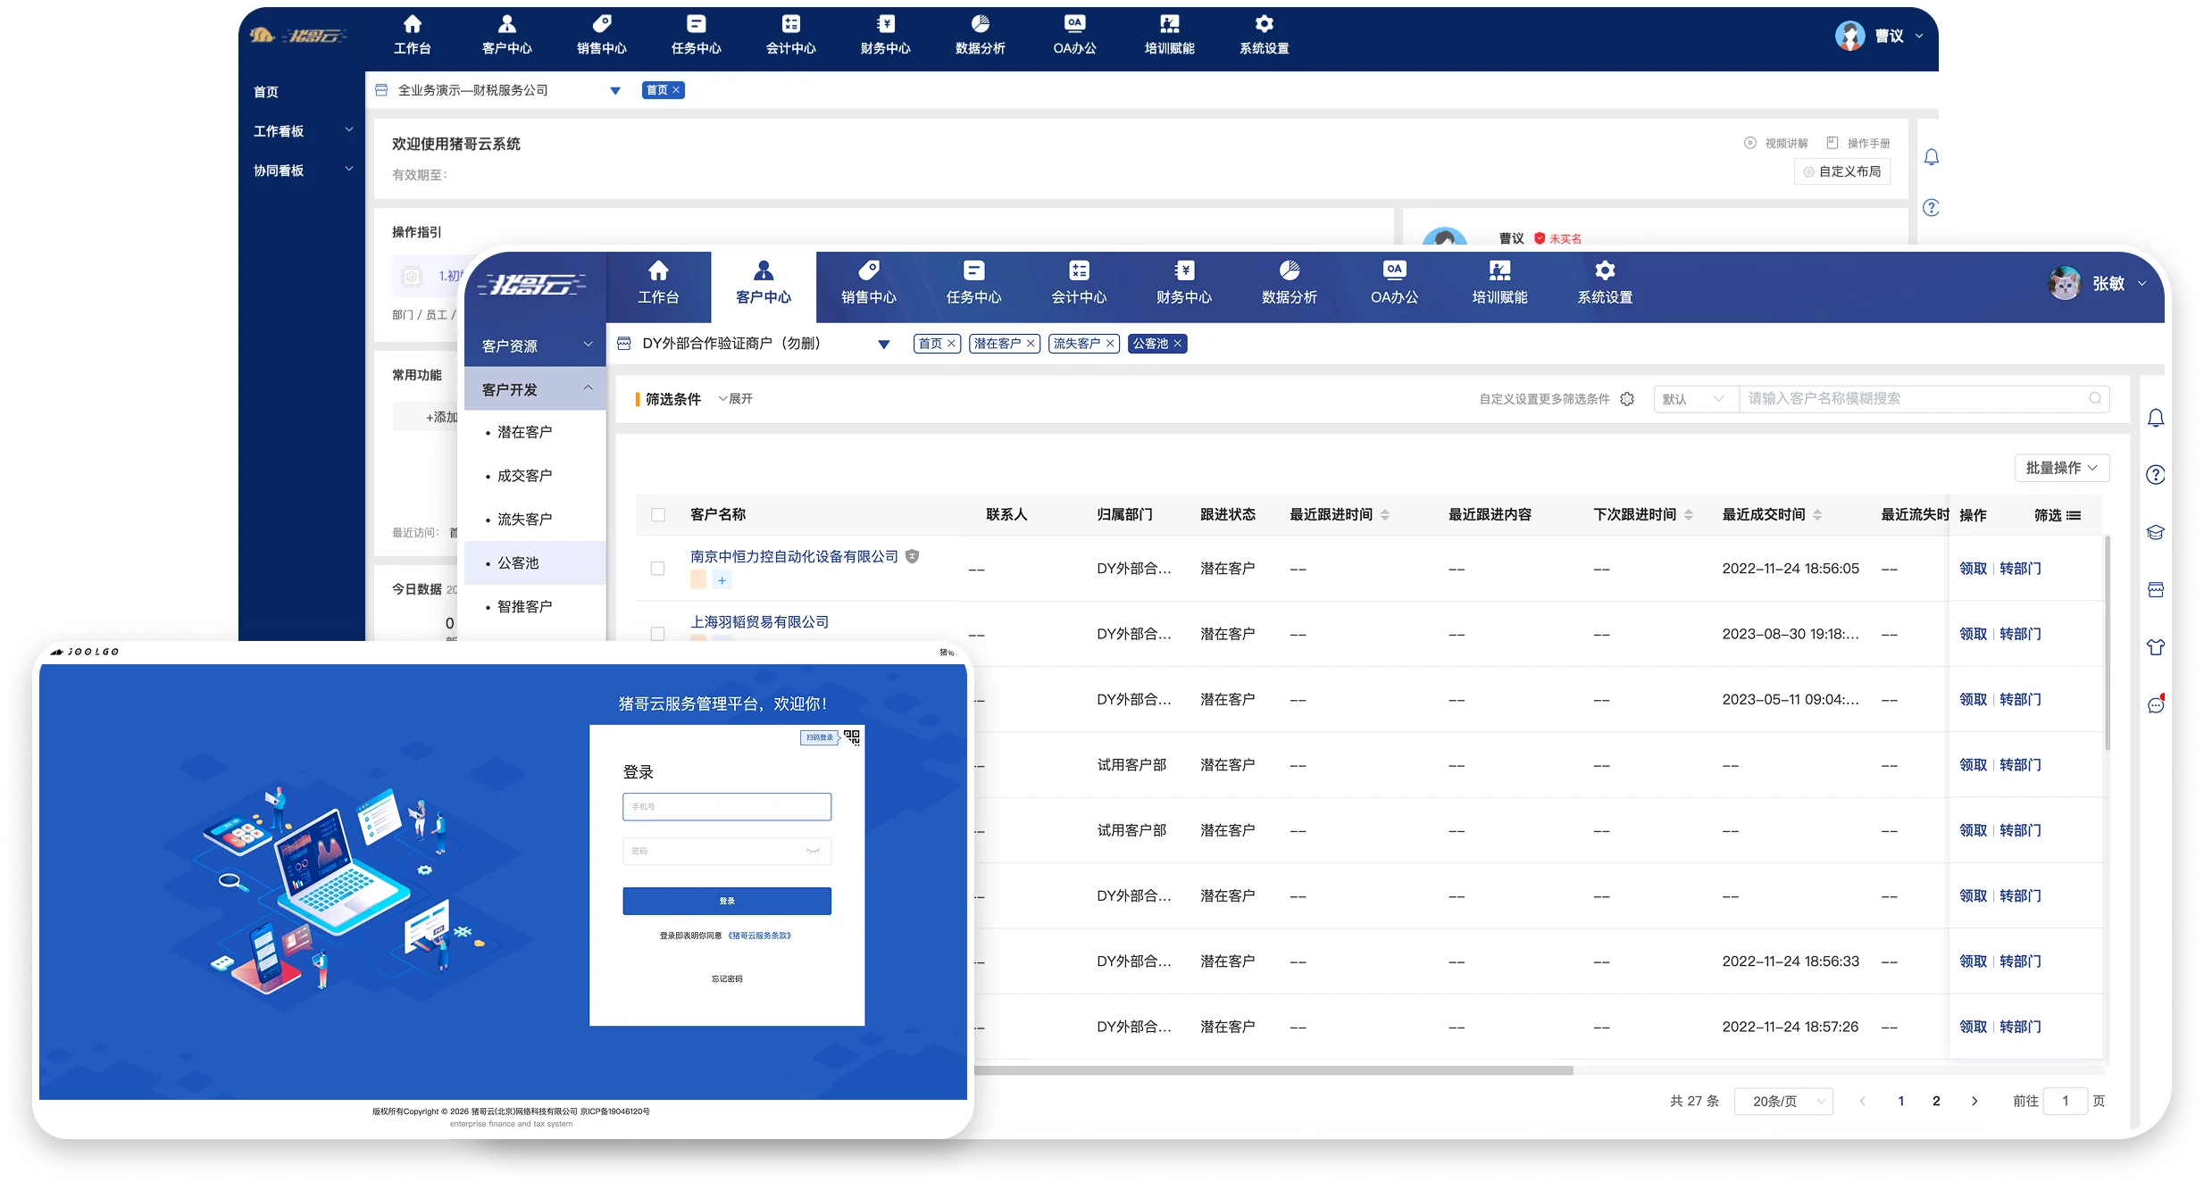
Task: Click the search magnifier in customer search box
Action: pos(2095,398)
